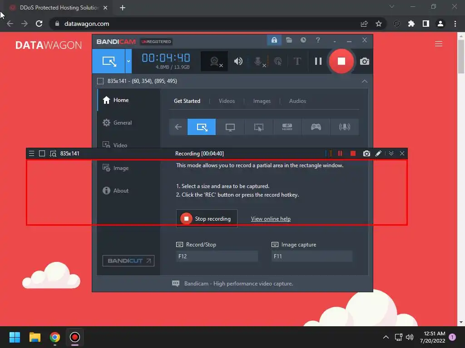The image size is (465, 348).
Task: Switch to the Get Started tab
Action: tap(187, 101)
